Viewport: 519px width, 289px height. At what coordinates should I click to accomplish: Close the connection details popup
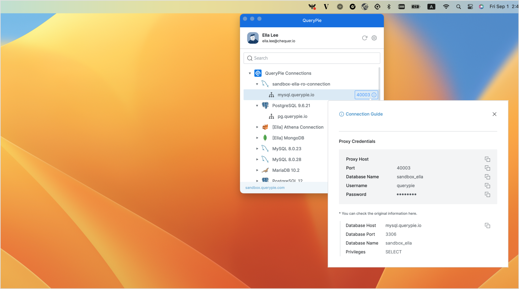click(x=495, y=114)
